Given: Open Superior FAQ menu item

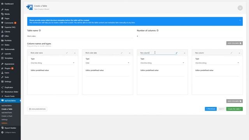Looking at the screenshot, I should coord(10,27).
